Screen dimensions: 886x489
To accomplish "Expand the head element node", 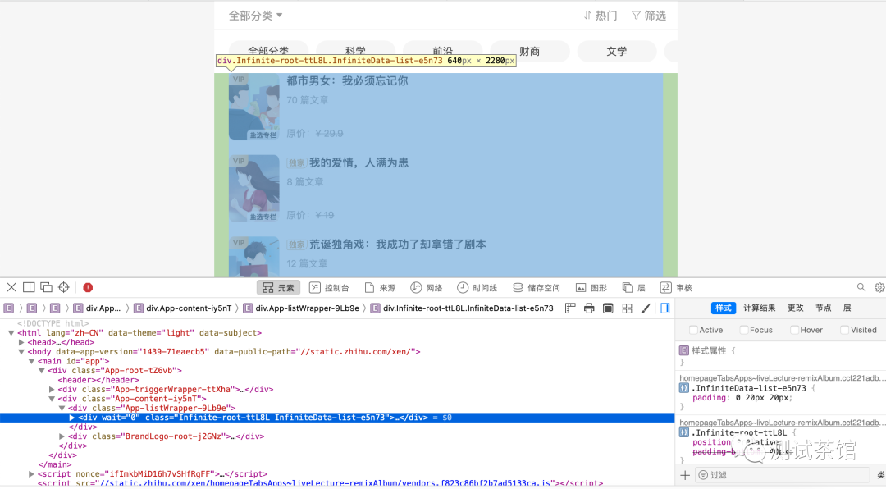I will 21,342.
